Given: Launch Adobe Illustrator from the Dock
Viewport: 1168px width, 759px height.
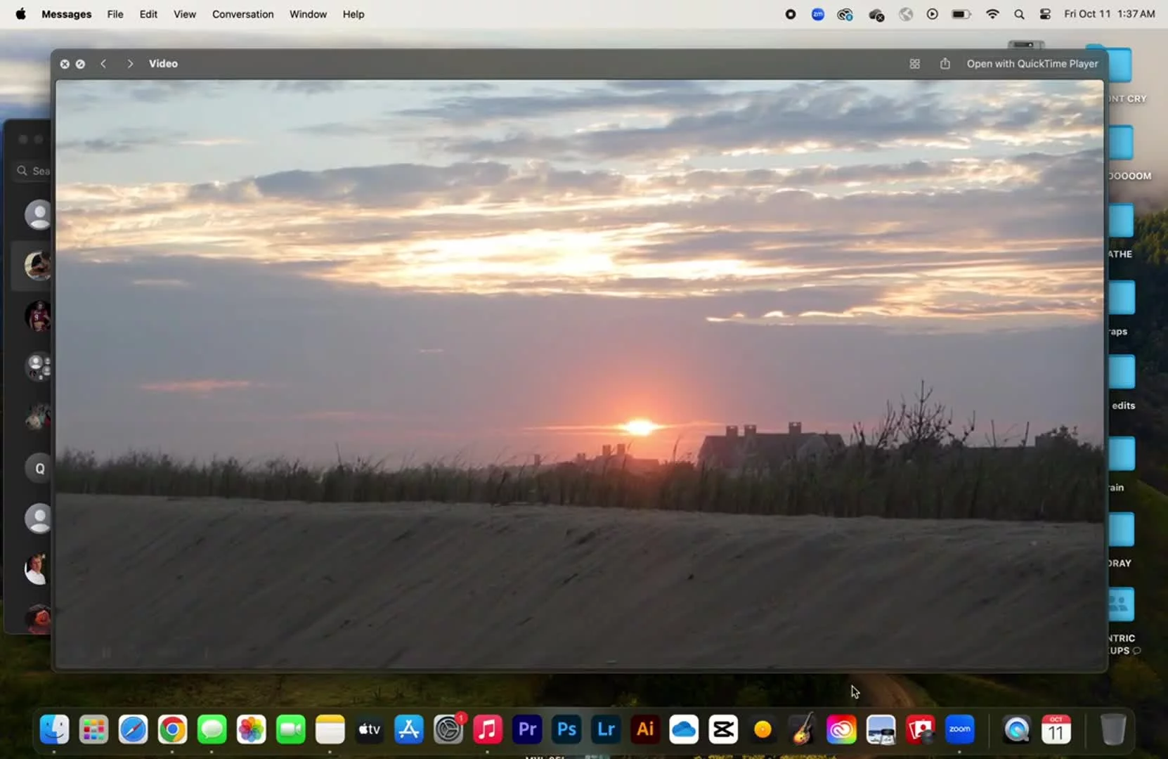Looking at the screenshot, I should [x=645, y=729].
